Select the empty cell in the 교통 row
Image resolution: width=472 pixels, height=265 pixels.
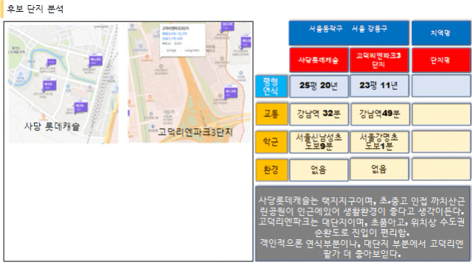click(x=441, y=114)
